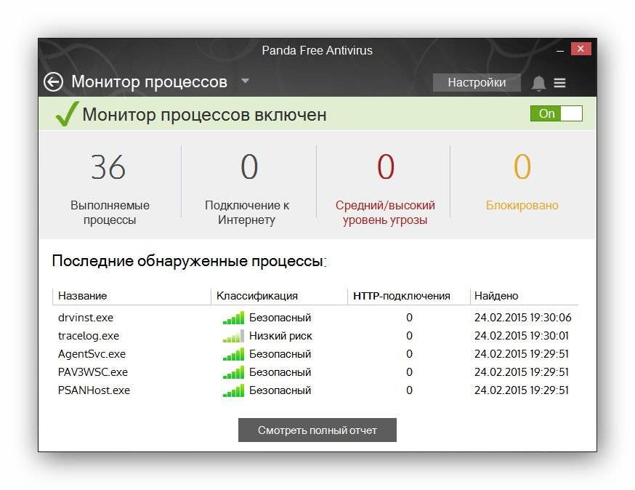Click signal-bars icon for drvinst.exe
The height and width of the screenshot is (490, 635).
[233, 318]
